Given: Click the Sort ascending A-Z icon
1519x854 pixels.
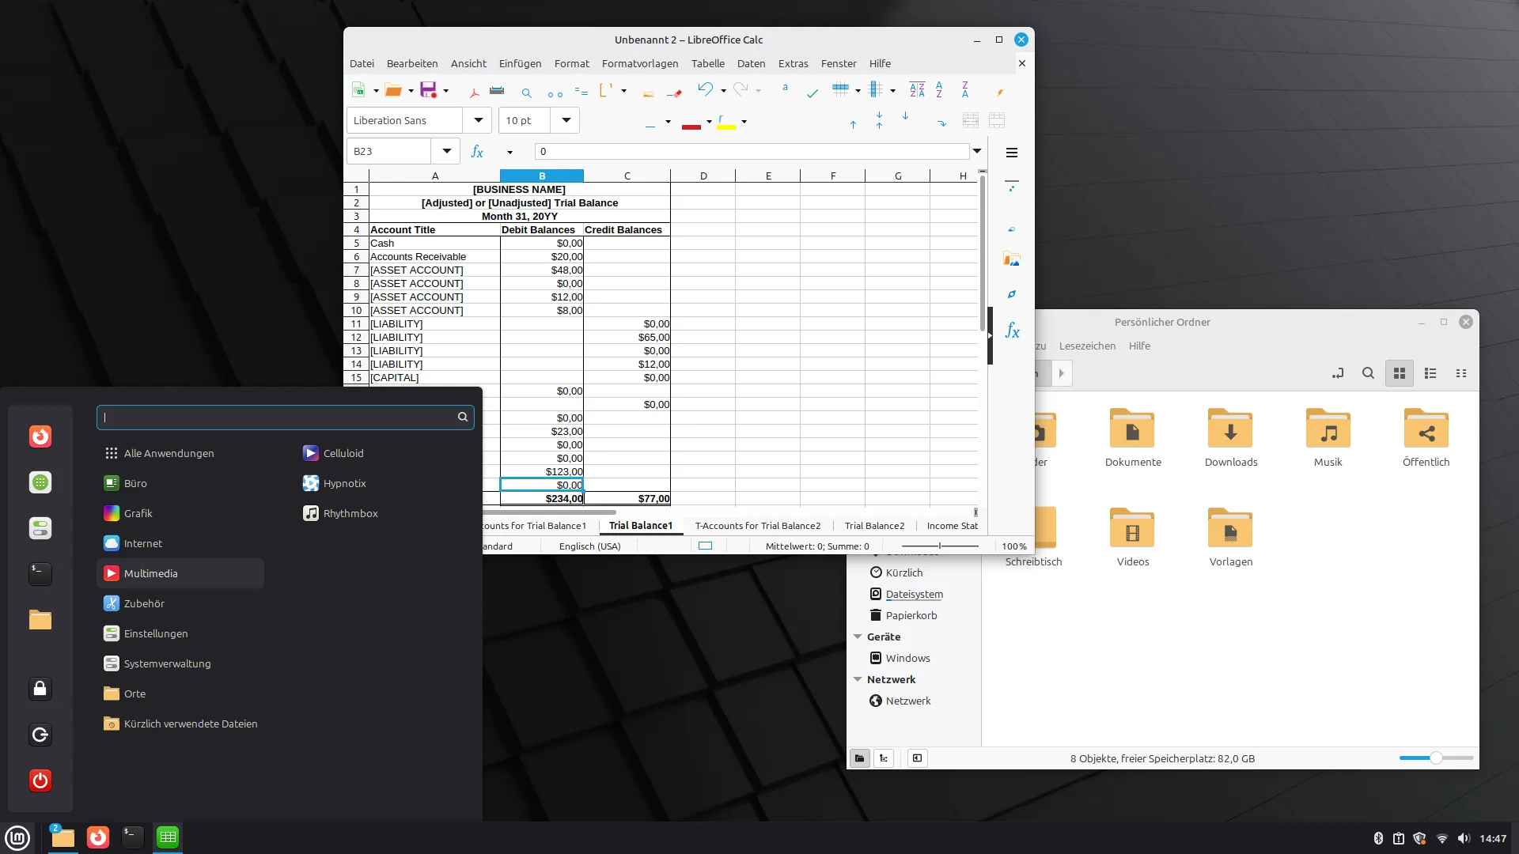Looking at the screenshot, I should point(939,90).
